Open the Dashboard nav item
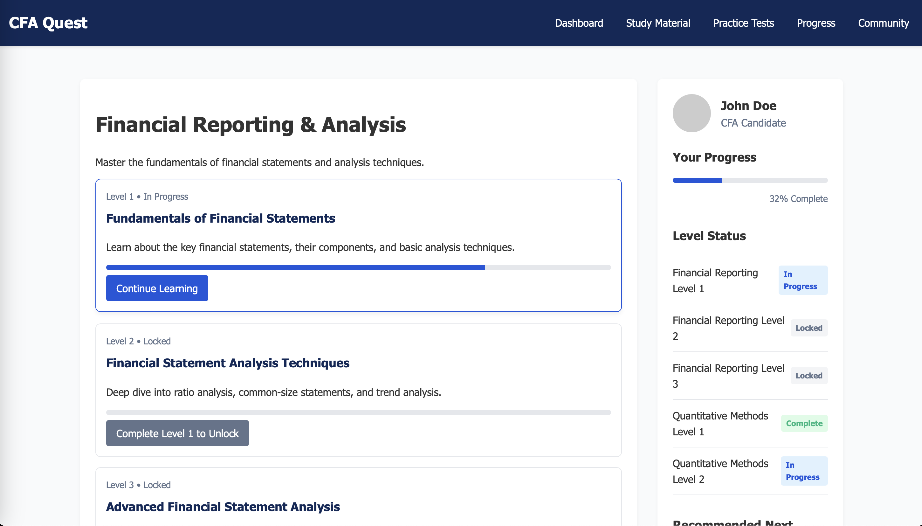922x526 pixels. (x=579, y=23)
